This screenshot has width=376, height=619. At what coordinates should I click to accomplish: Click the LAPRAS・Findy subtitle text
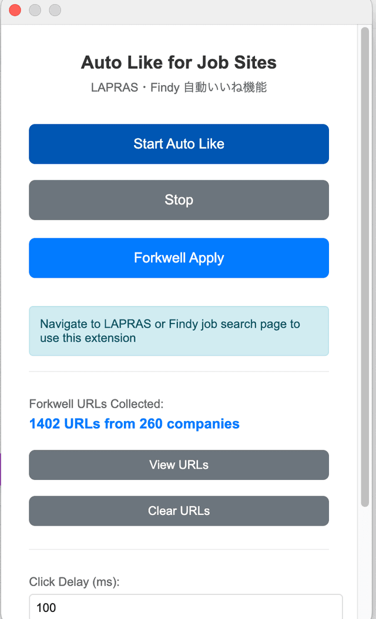pyautogui.click(x=179, y=88)
